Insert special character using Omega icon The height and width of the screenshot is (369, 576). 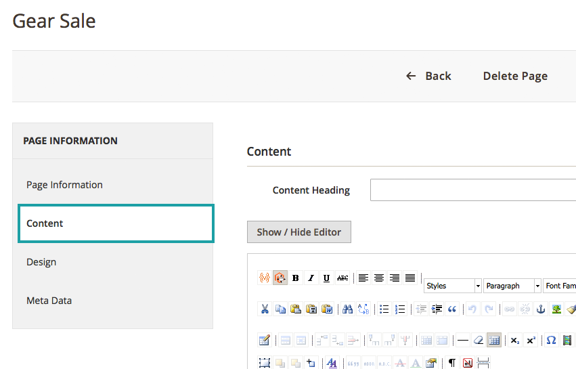click(551, 340)
